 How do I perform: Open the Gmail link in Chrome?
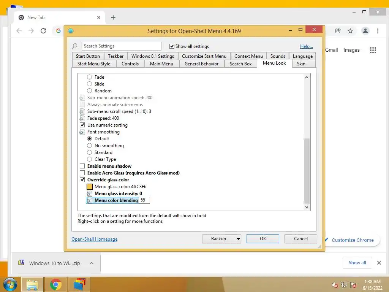click(331, 50)
